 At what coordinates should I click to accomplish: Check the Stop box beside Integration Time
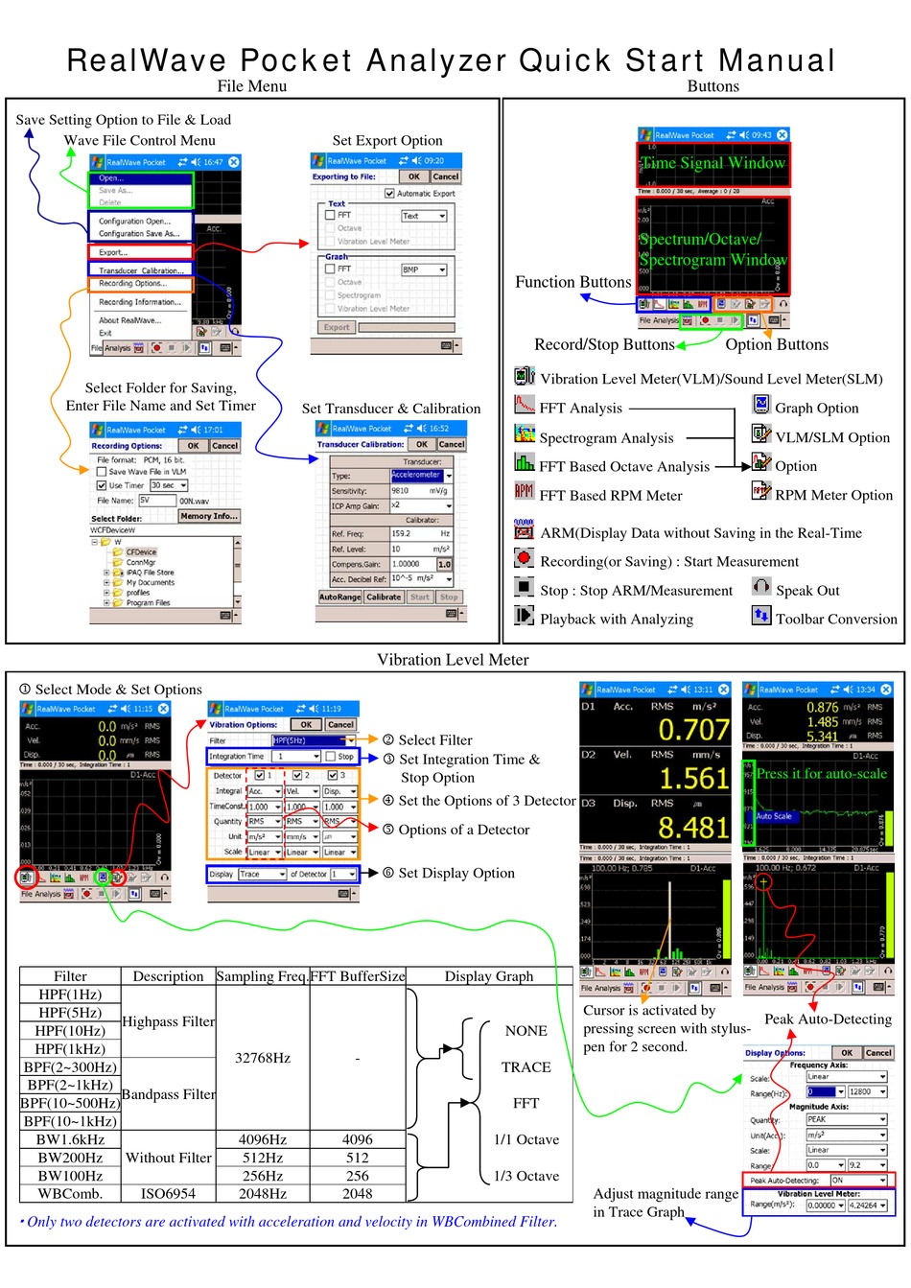pyautogui.click(x=331, y=757)
